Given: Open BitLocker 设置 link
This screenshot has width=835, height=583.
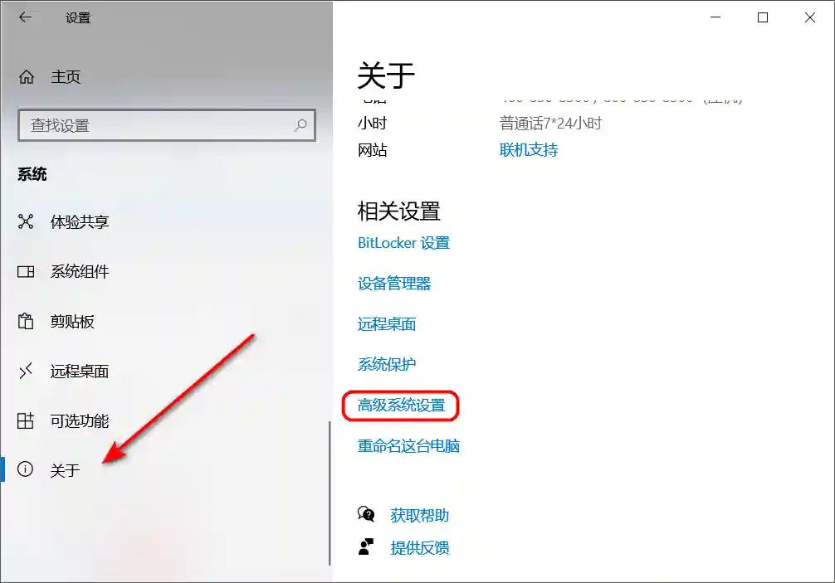Looking at the screenshot, I should [403, 243].
